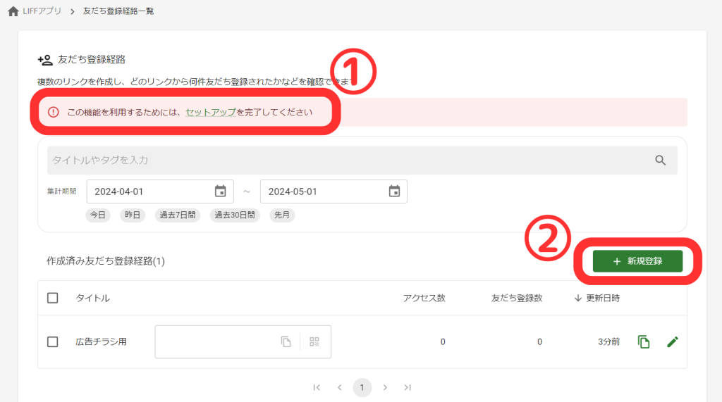Toggle the select-all checkbox in table header
The image size is (722, 402).
point(53,298)
